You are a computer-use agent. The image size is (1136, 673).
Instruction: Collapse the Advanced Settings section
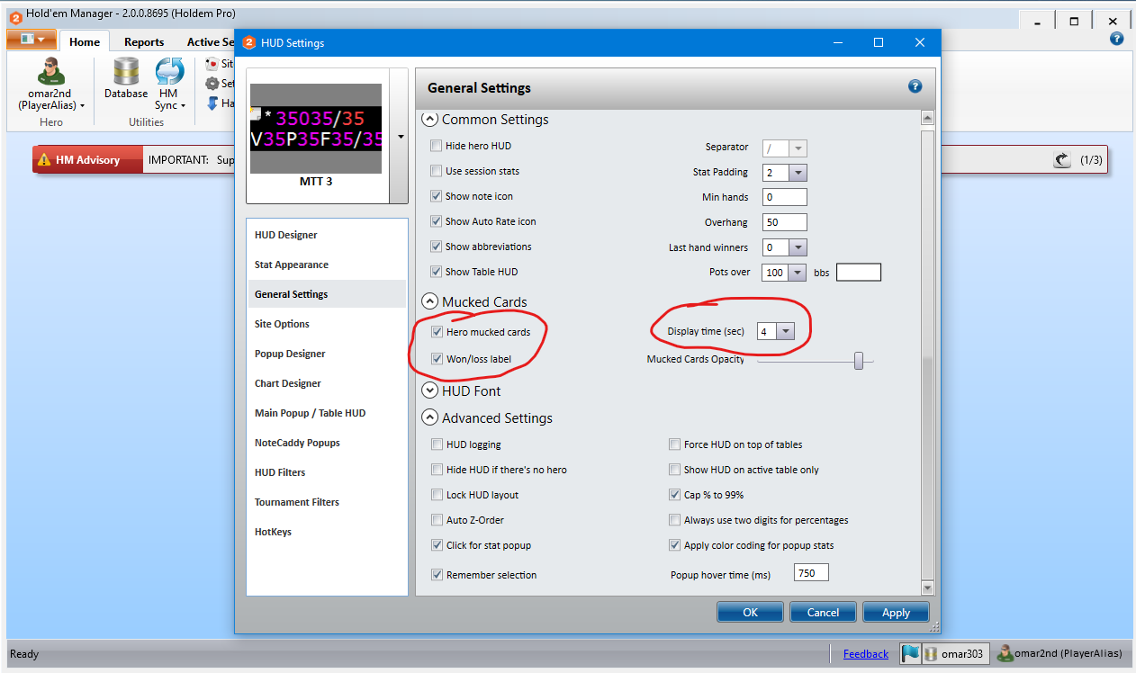[x=429, y=418]
